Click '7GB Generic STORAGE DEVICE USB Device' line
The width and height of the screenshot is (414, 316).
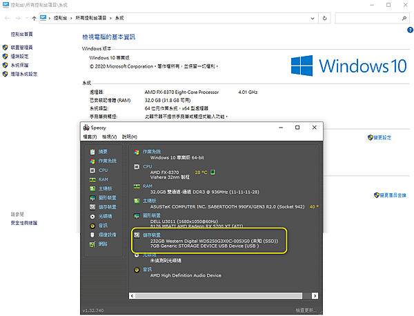[x=205, y=246]
